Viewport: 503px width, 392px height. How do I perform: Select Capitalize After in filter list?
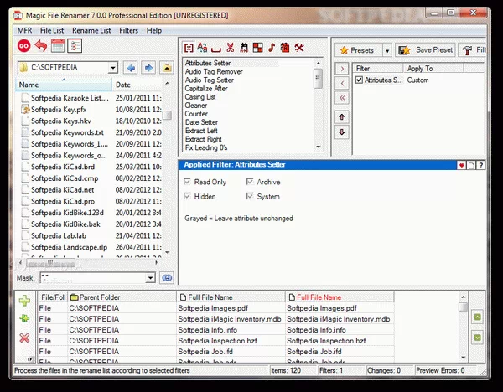[x=206, y=89]
